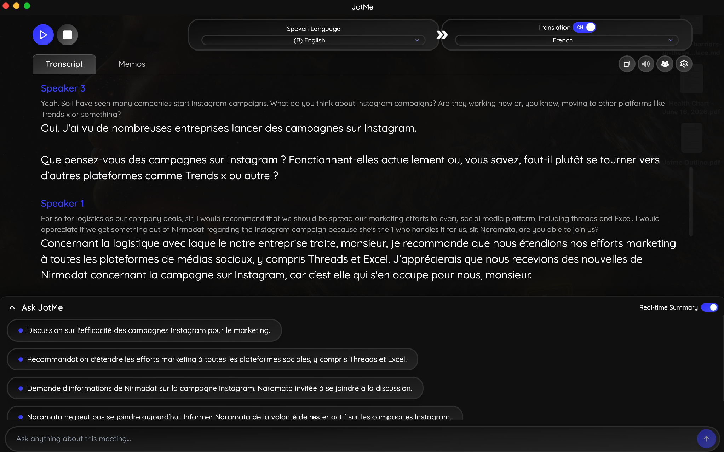Click the double arrow between language boxes
This screenshot has width=724, height=452.
point(442,35)
